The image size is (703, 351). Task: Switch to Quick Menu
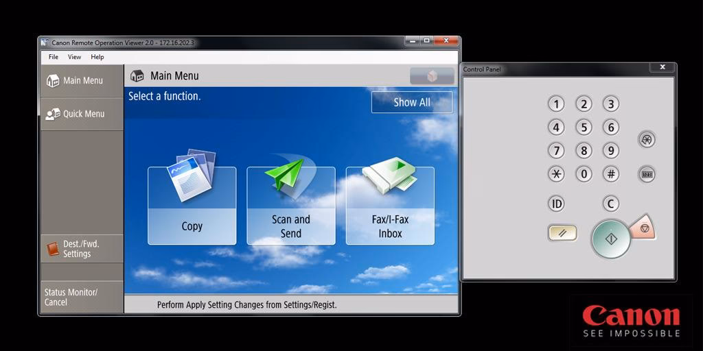82,114
